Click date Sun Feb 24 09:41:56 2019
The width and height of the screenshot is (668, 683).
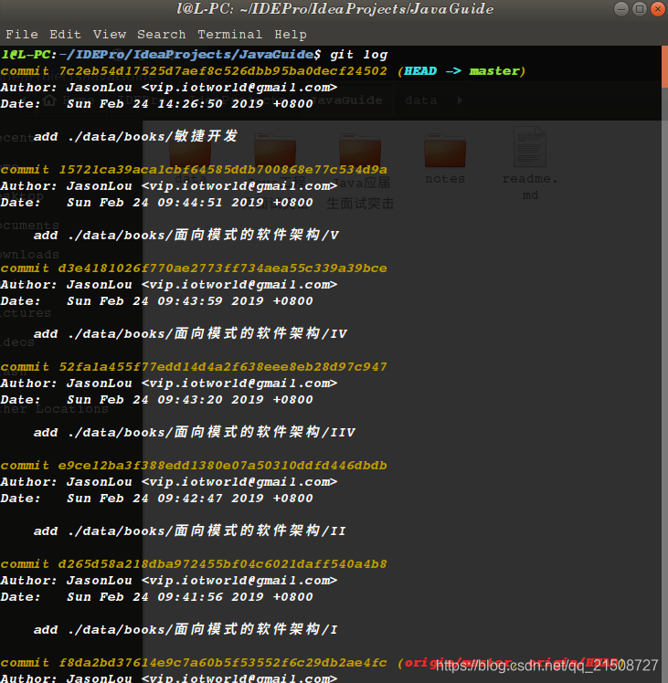pyautogui.click(x=165, y=597)
